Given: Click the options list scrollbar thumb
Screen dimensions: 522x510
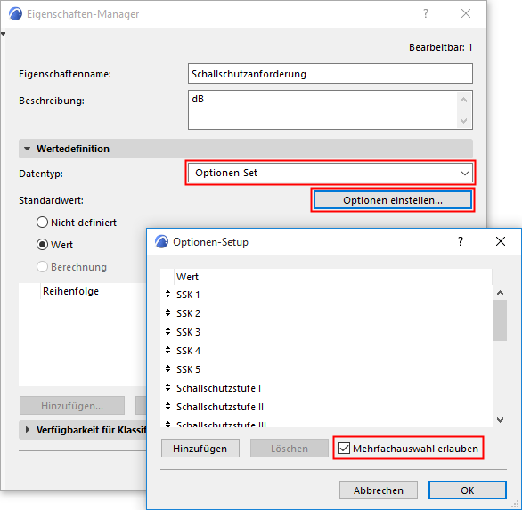Looking at the screenshot, I should point(500,320).
